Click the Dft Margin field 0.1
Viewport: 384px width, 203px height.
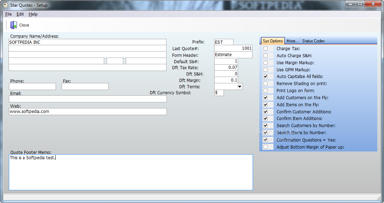pos(226,80)
